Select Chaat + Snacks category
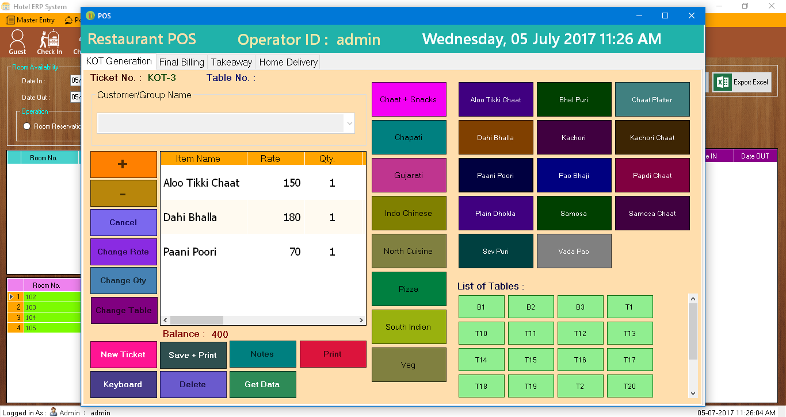Viewport: 786px width, 417px height. [x=409, y=99]
